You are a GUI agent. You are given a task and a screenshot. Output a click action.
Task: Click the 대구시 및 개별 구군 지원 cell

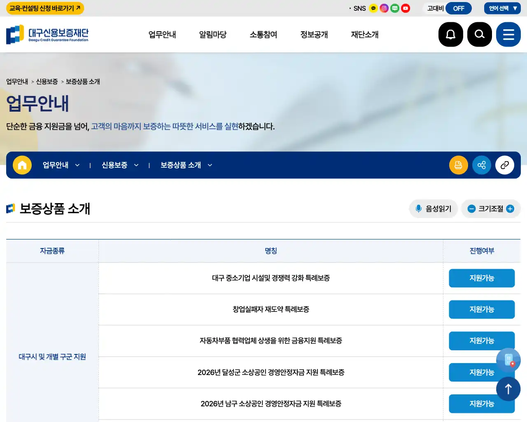click(52, 357)
